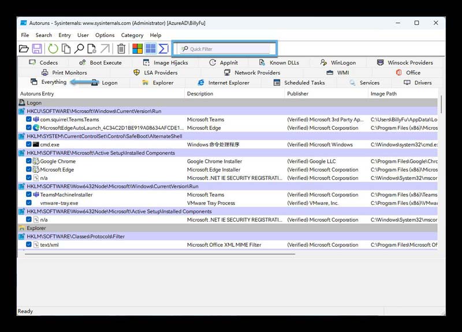Click the registry icon for SafeBoot\AlternateShell key
The width and height of the screenshot is (462, 332).
point(22,136)
